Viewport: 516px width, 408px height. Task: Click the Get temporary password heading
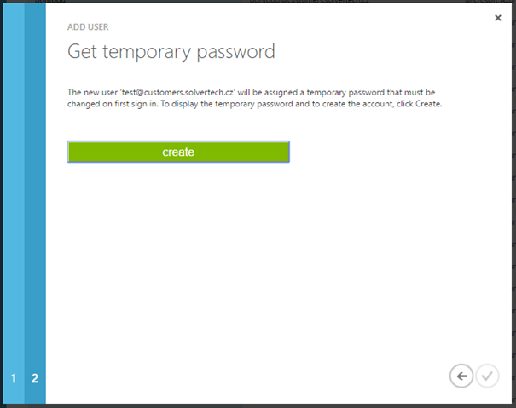171,52
